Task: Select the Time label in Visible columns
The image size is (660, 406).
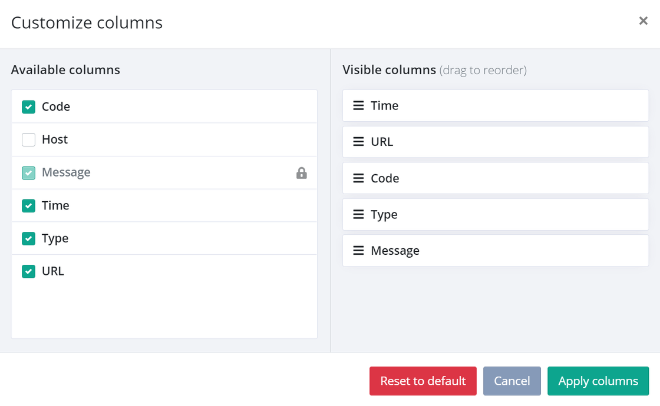Action: point(384,105)
